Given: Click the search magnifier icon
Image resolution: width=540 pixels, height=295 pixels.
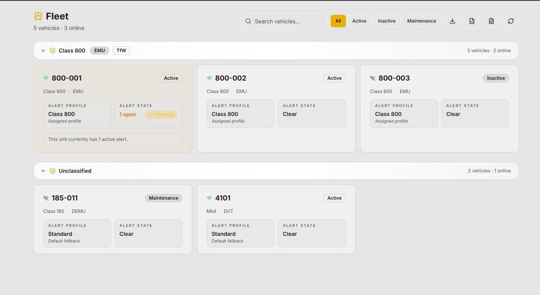Looking at the screenshot, I should 248,21.
